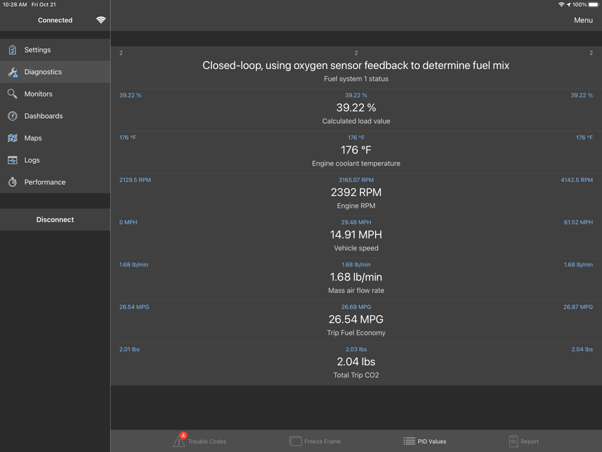Tap the Trouble Codes warning icon with badge
The height and width of the screenshot is (452, 602).
[x=179, y=441]
